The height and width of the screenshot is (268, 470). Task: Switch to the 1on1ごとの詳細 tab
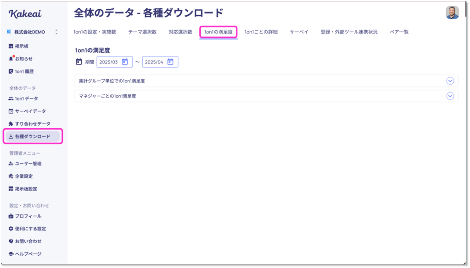click(x=261, y=32)
